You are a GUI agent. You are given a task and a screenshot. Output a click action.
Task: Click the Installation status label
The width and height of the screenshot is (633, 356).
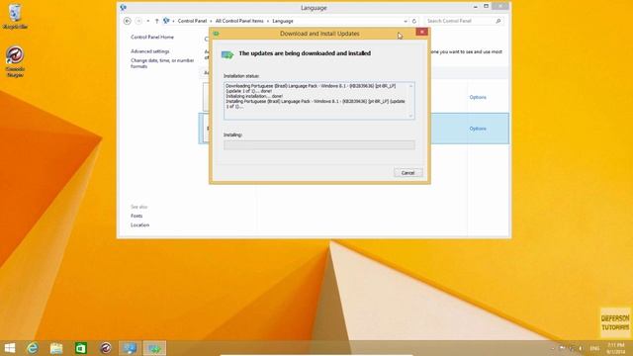(x=241, y=76)
